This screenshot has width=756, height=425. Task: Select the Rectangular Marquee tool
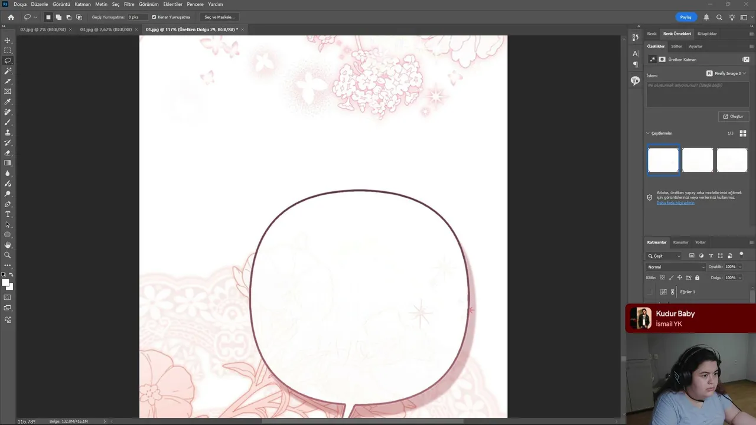(8, 50)
